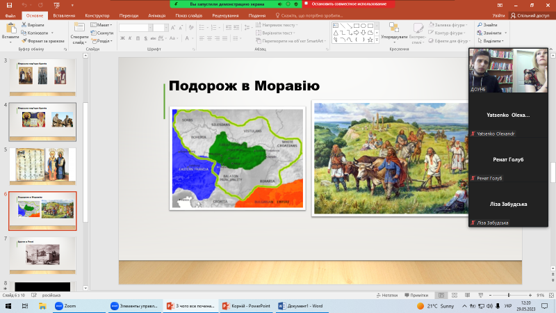Image resolution: width=556 pixels, height=313 pixels.
Task: Pick the right arrow shape in gallery
Action: [x=357, y=32]
